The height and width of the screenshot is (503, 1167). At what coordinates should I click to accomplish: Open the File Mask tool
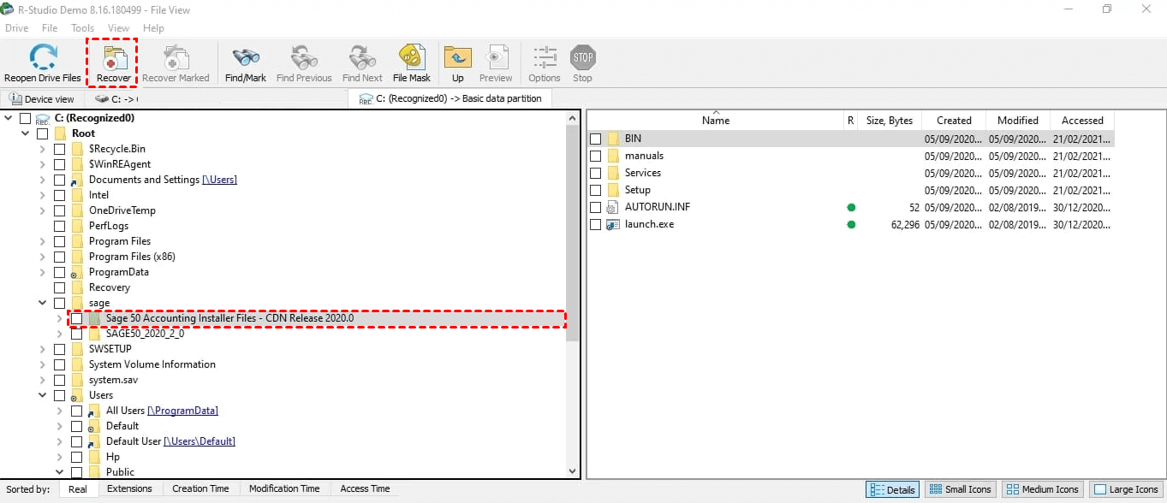point(412,57)
